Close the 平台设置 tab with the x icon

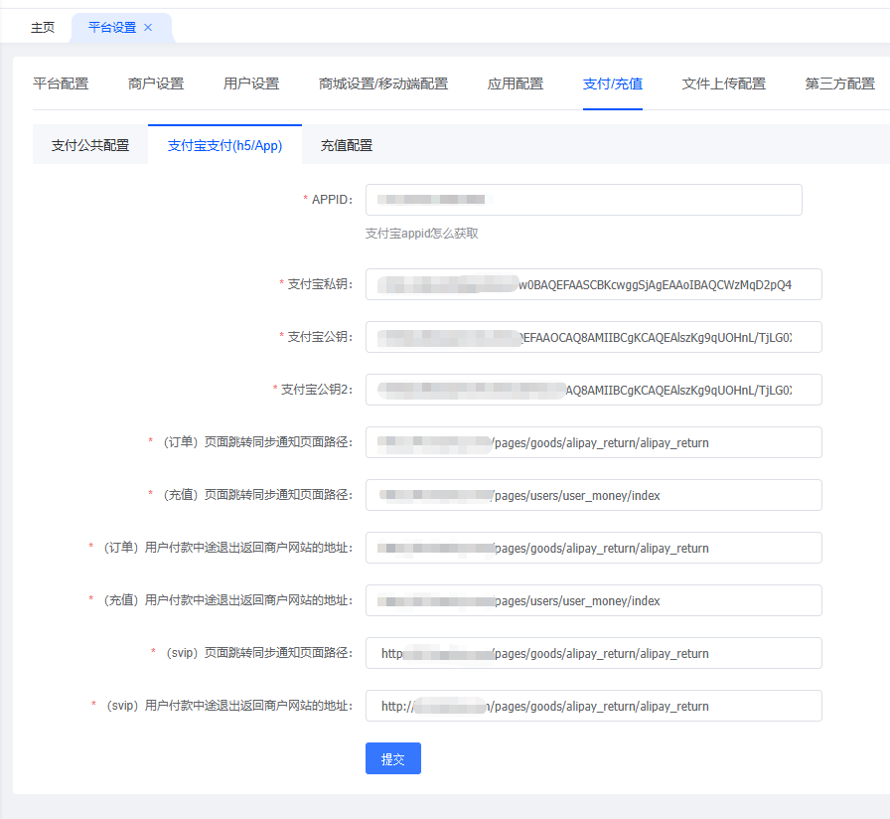coord(148,28)
